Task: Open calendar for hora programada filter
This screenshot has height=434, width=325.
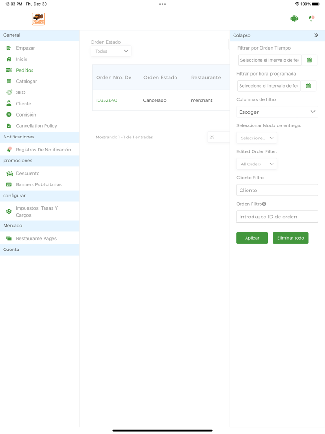Action: [308, 86]
